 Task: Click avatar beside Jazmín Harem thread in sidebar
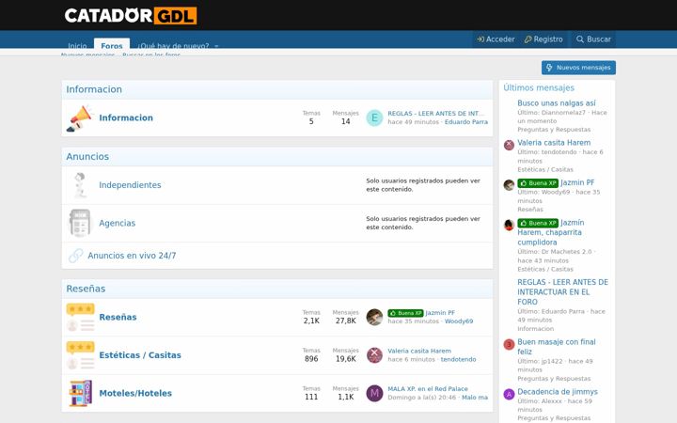(509, 225)
